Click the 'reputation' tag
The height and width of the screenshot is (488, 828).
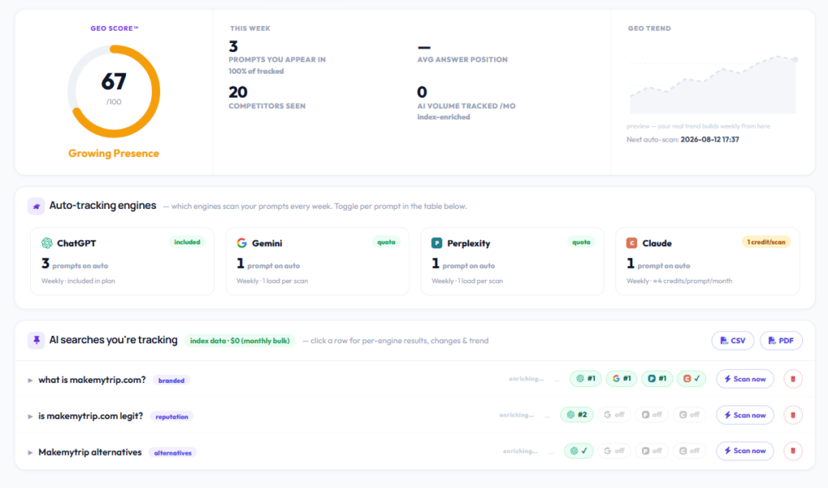tap(171, 417)
